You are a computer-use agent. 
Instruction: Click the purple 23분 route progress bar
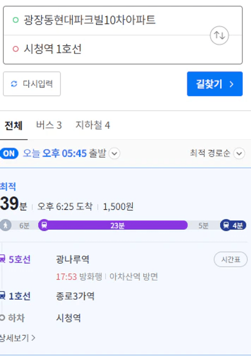click(113, 225)
